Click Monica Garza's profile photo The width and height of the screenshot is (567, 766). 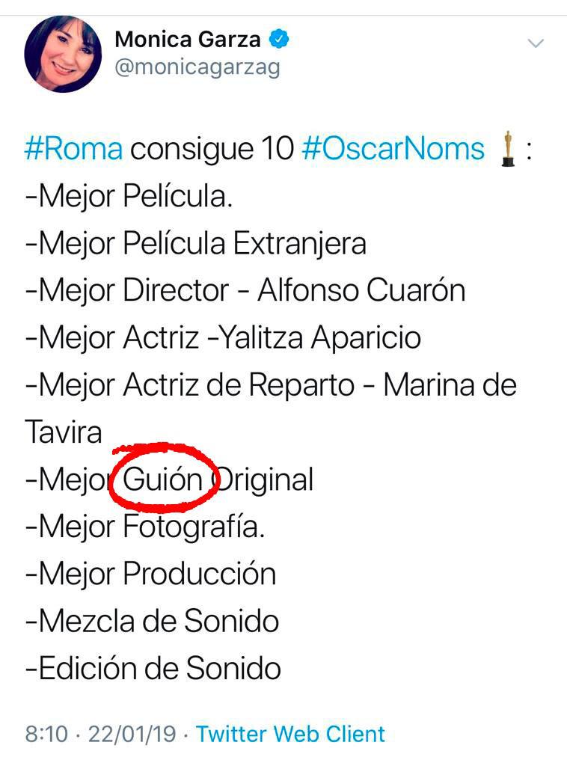63,53
